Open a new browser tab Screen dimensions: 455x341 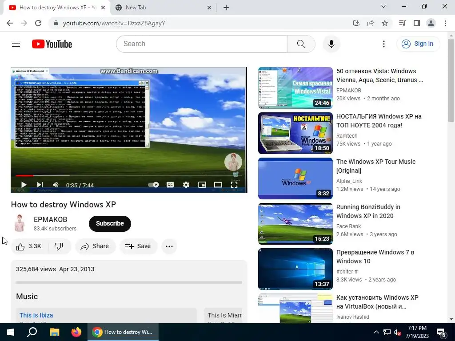[x=226, y=8]
